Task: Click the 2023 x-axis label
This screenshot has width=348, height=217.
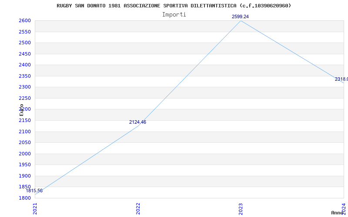Action: [241, 209]
